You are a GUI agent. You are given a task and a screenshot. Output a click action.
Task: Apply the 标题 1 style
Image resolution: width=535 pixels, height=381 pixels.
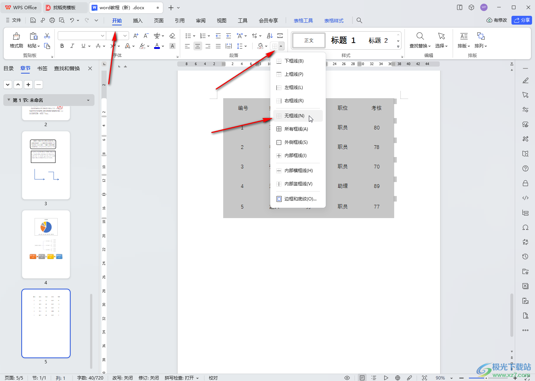coord(343,40)
